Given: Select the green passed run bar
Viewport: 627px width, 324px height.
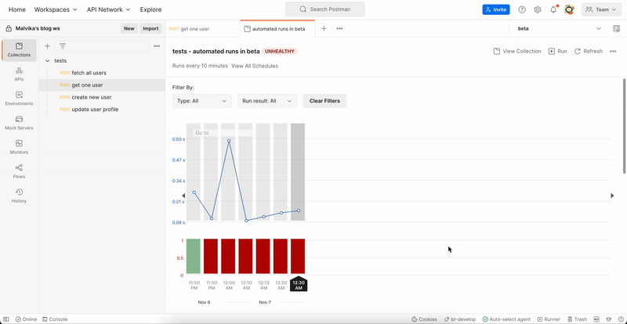Looking at the screenshot, I should click(x=193, y=256).
